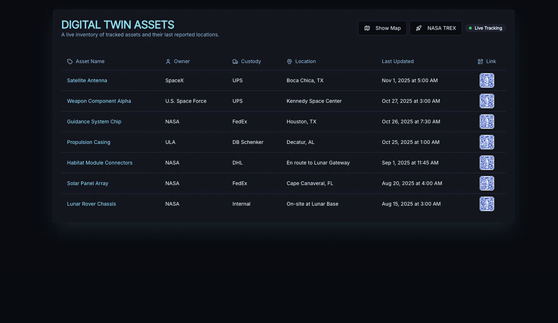558x323 pixels.
Task: Click the Location column header
Action: tap(305, 62)
